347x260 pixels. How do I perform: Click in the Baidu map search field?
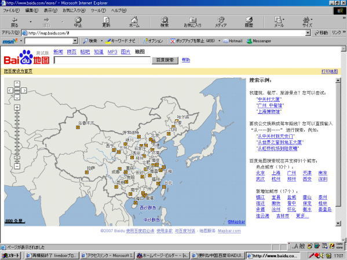click(x=102, y=60)
